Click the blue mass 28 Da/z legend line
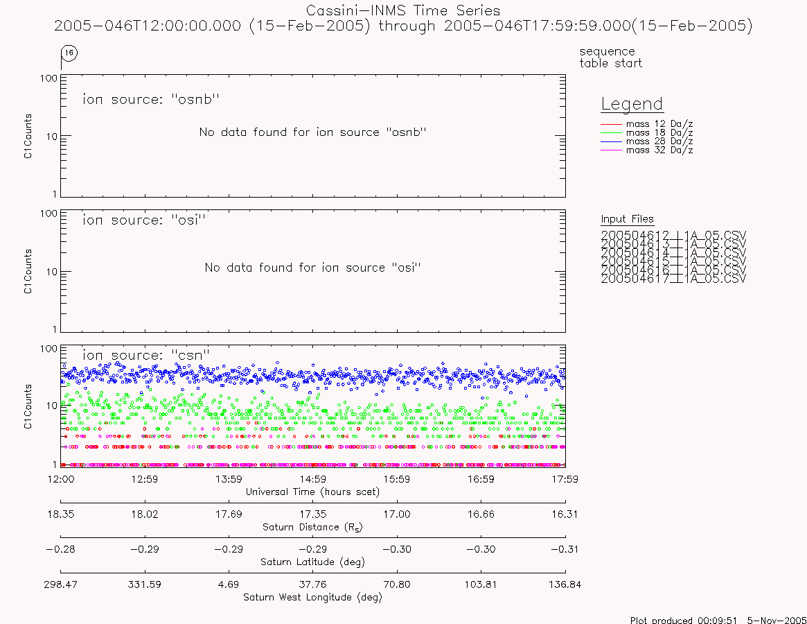Screen dimensions: 807x624 [611, 141]
